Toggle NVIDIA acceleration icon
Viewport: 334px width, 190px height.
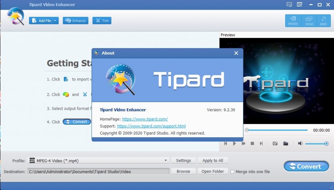(x=293, y=21)
